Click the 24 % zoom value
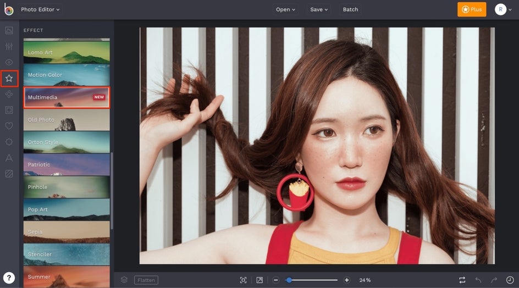Viewport: 519px width, 288px height. (365, 280)
